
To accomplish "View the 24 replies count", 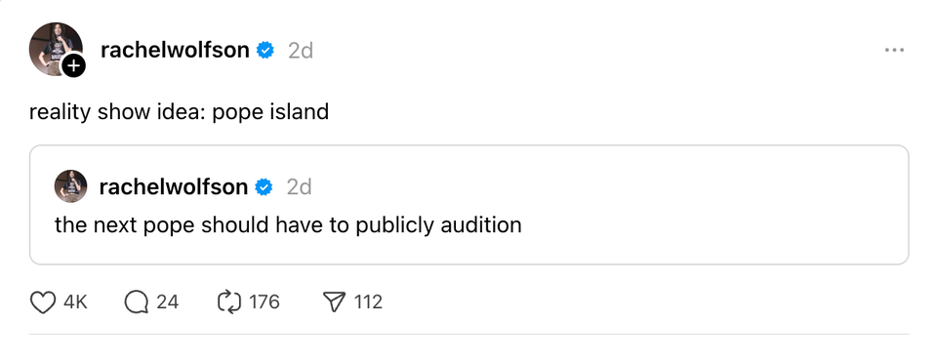I will click(167, 302).
